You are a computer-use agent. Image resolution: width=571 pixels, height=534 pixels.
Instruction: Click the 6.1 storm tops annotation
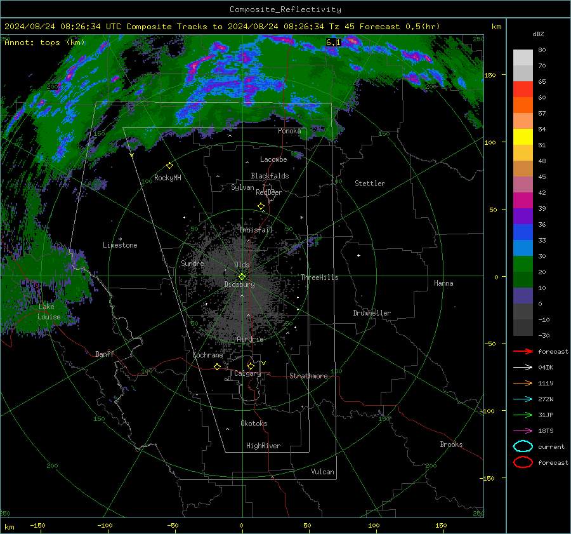pos(333,43)
